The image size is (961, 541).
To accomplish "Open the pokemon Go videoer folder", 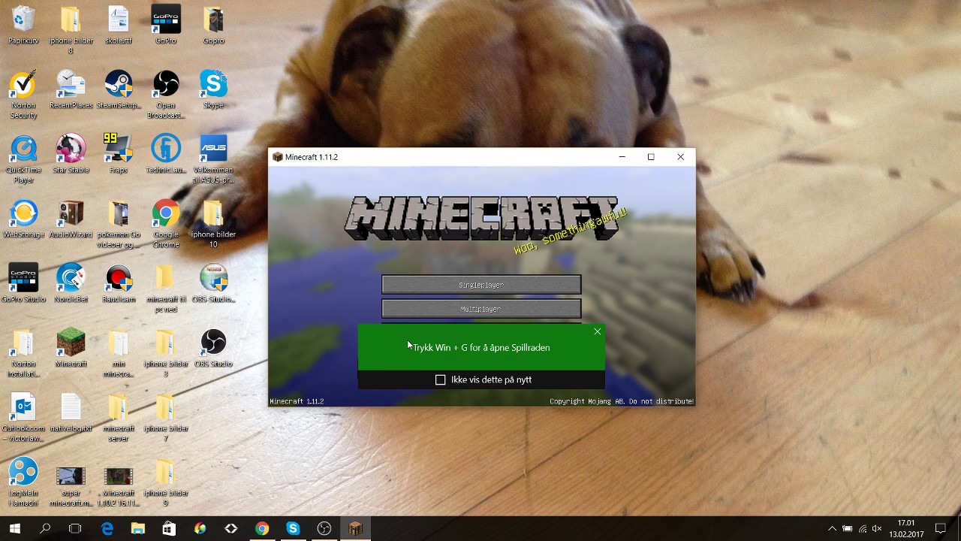I will [x=119, y=224].
